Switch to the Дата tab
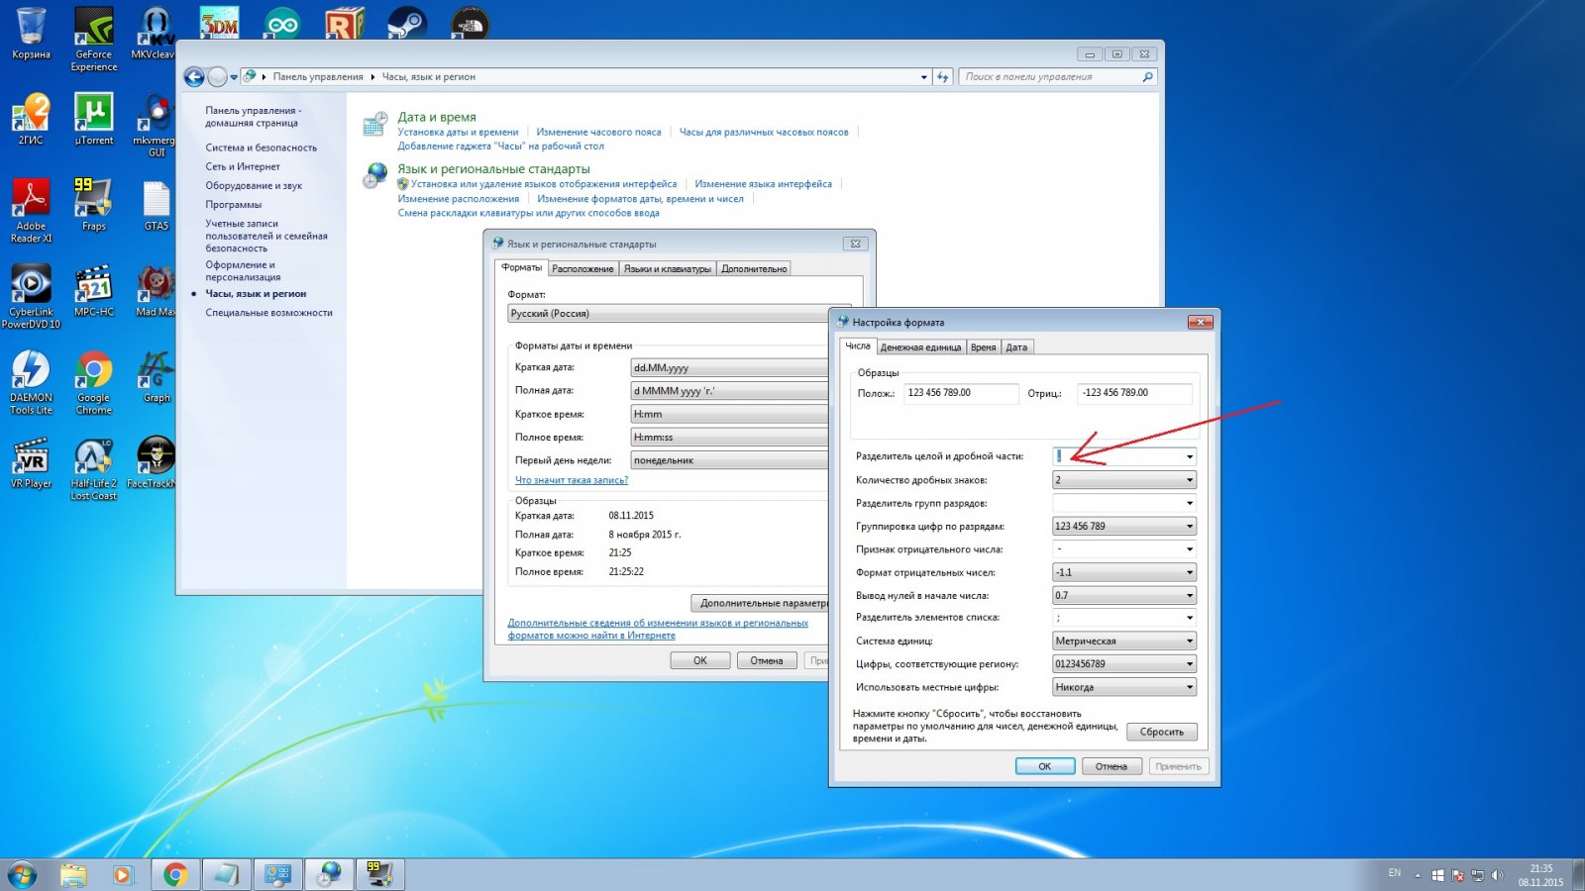The height and width of the screenshot is (891, 1585). (x=1016, y=347)
